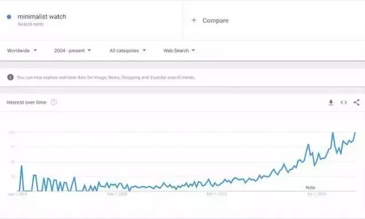Open help for Interest over time
365x219 pixels.
click(x=54, y=102)
